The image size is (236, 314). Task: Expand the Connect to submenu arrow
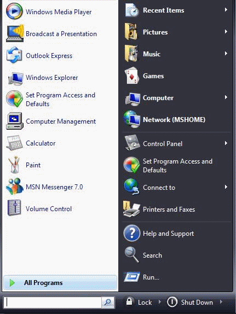[226, 187]
